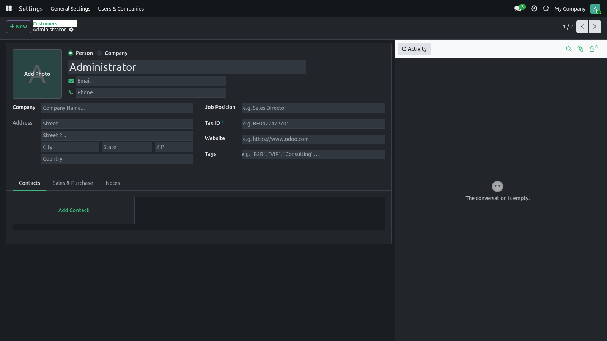Show followers icon in chatter
607x341 pixels.
click(x=593, y=48)
